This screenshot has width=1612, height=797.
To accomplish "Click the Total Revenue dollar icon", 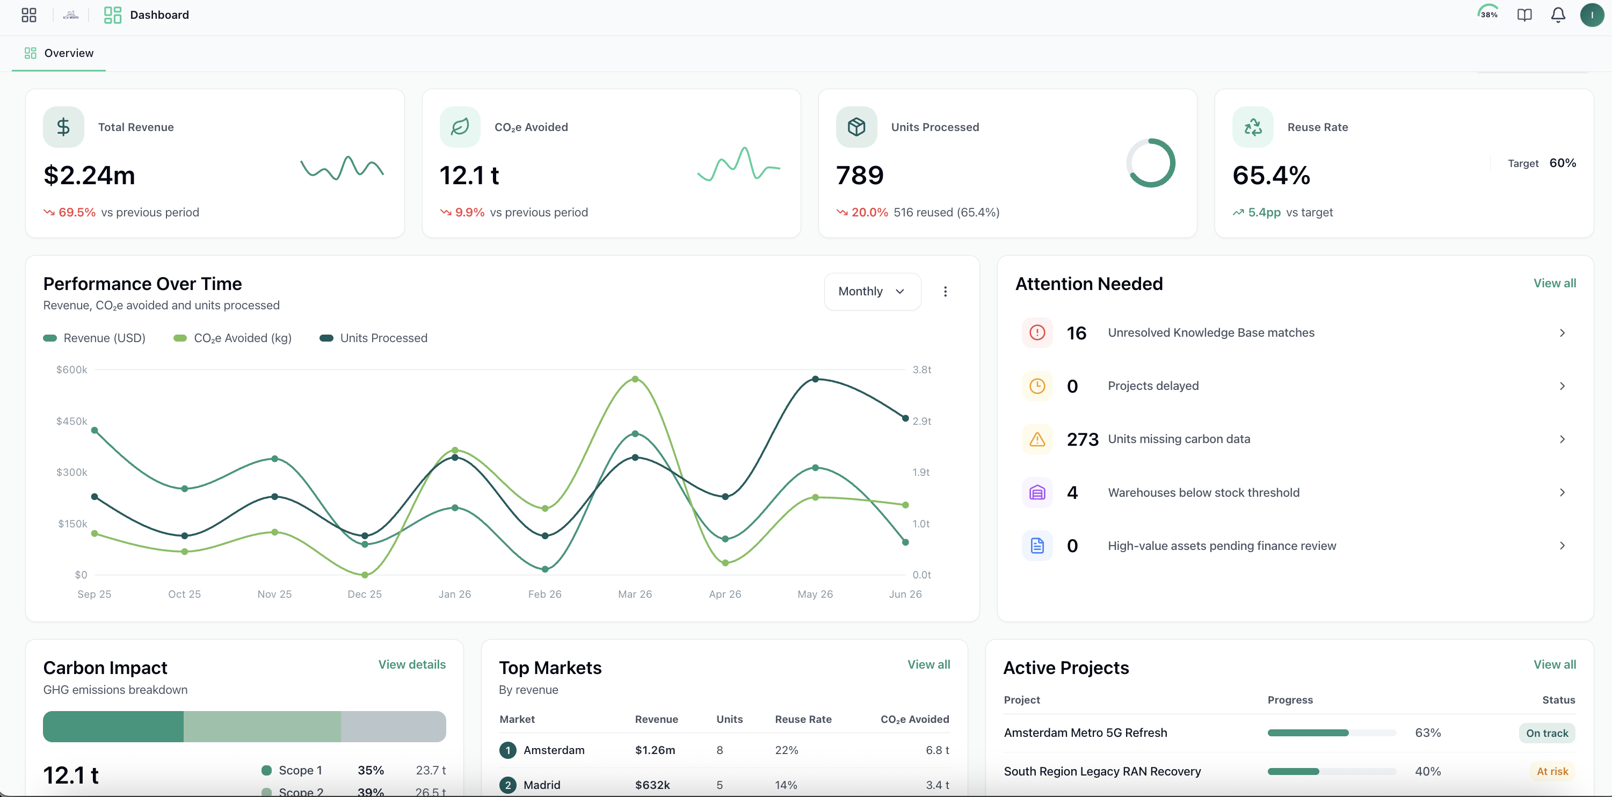I will pos(63,127).
